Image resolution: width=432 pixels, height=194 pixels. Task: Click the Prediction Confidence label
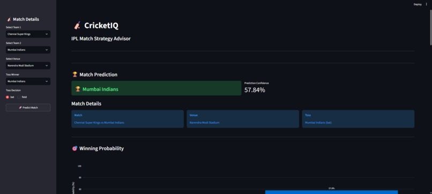tap(257, 83)
